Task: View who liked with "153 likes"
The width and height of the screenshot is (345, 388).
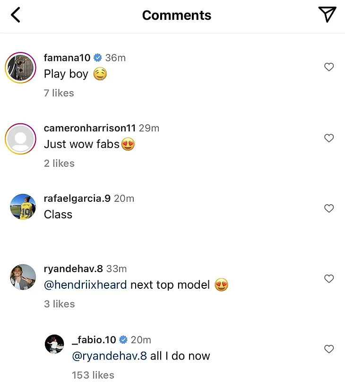Action: point(93,375)
